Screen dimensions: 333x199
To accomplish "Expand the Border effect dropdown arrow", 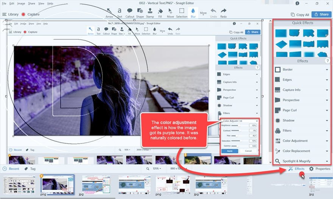I will click(x=327, y=70).
